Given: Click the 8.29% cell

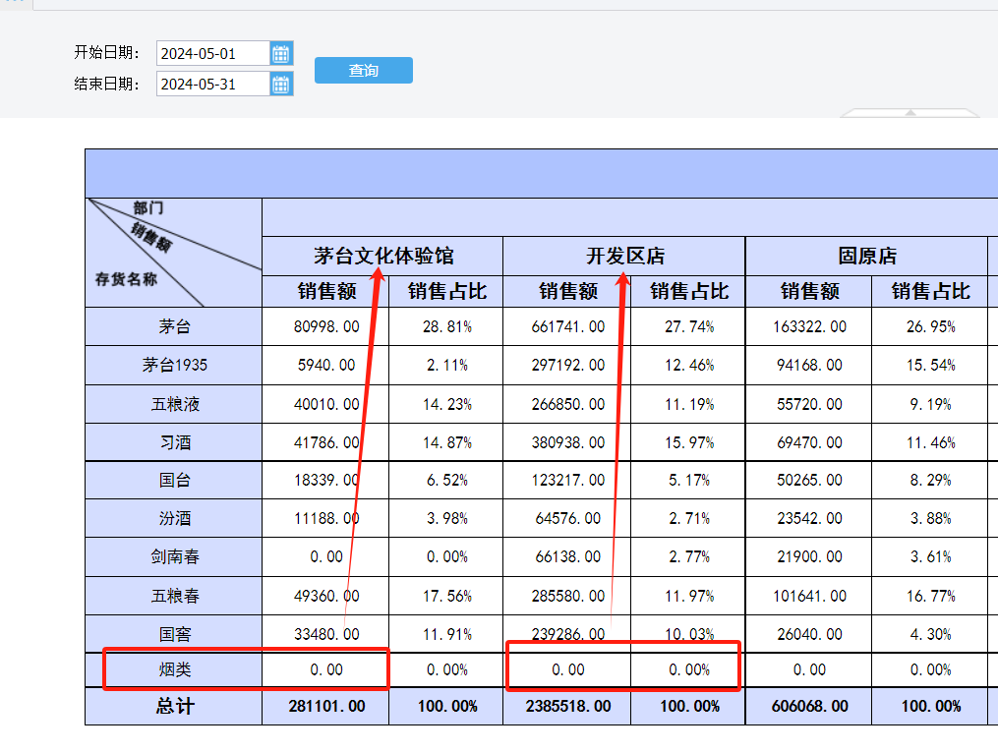Looking at the screenshot, I should (930, 480).
